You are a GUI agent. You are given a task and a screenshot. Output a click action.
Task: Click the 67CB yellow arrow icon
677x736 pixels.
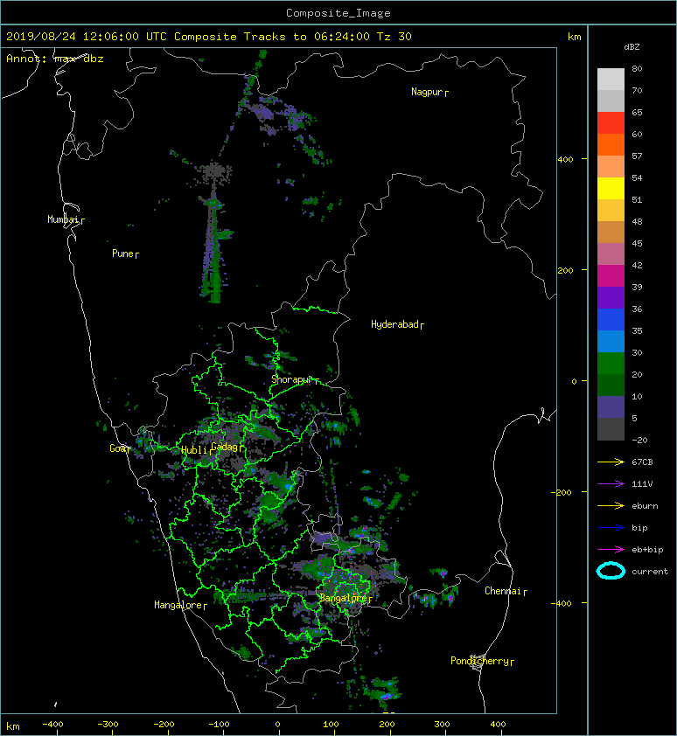pyautogui.click(x=611, y=462)
